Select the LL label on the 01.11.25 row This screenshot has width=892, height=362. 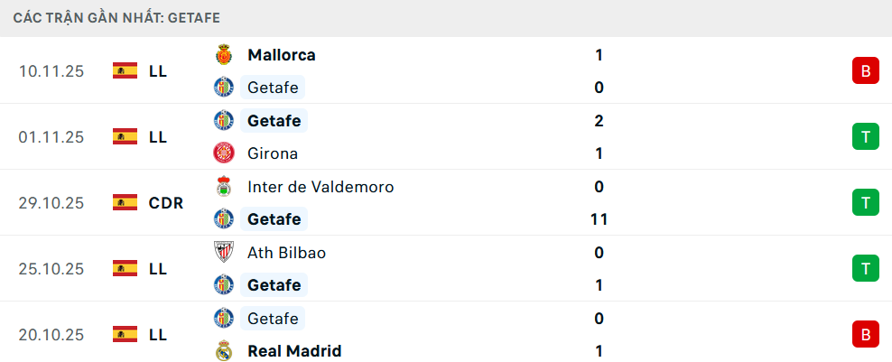click(x=158, y=137)
